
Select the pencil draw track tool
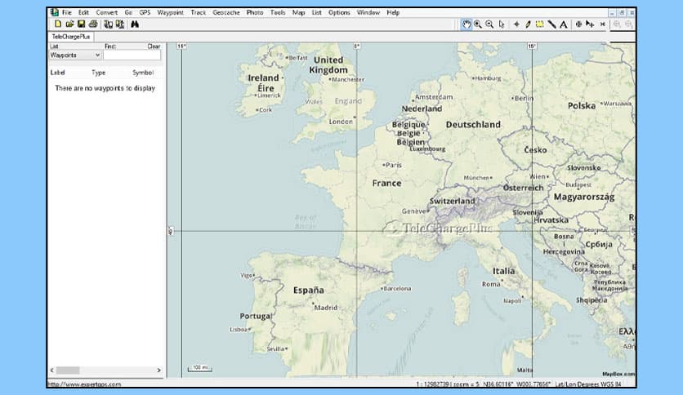528,24
